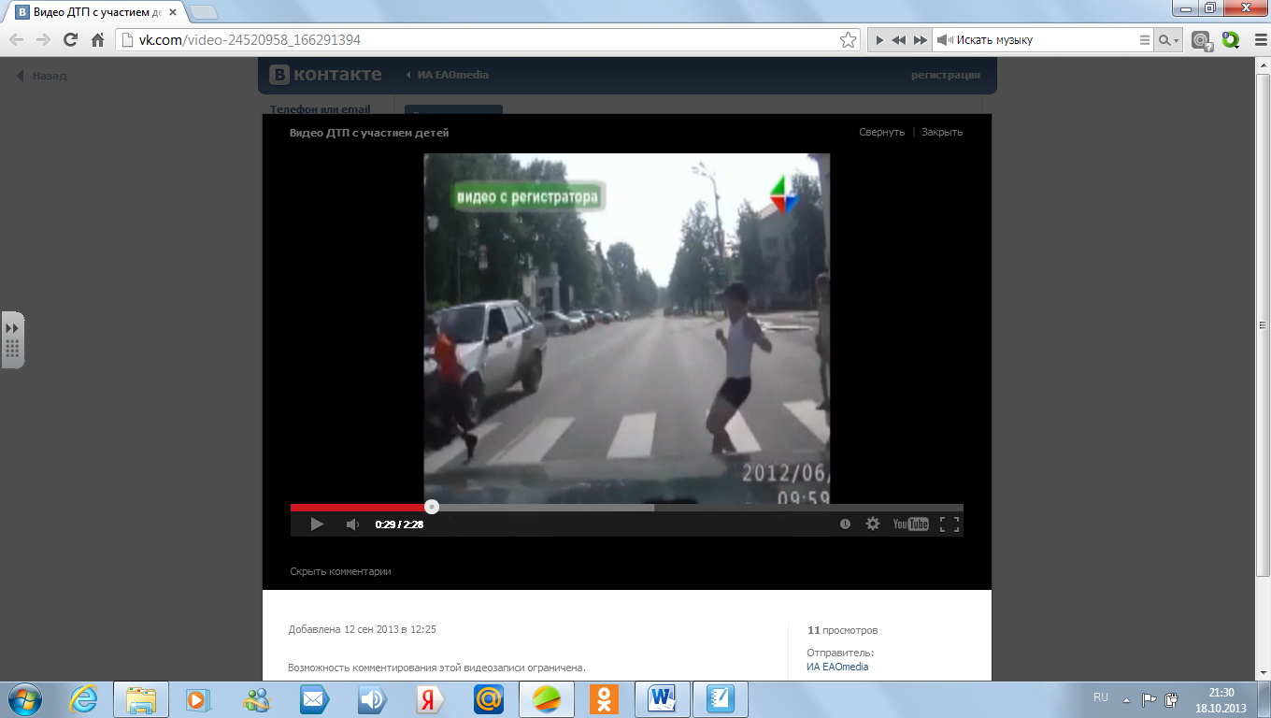Viewport: 1271px width, 718px height.
Task: Open the speaker taskbar icon
Action: pyautogui.click(x=372, y=699)
